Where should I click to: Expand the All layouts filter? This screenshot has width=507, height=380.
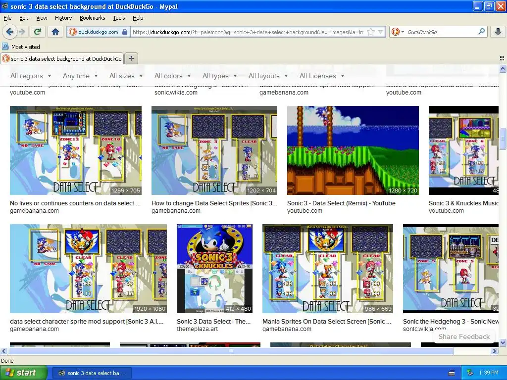(268, 76)
